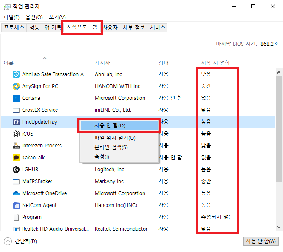Screen dimensions: 283x252
Task: Select the KakaoTalk row name
Action: click(33, 158)
